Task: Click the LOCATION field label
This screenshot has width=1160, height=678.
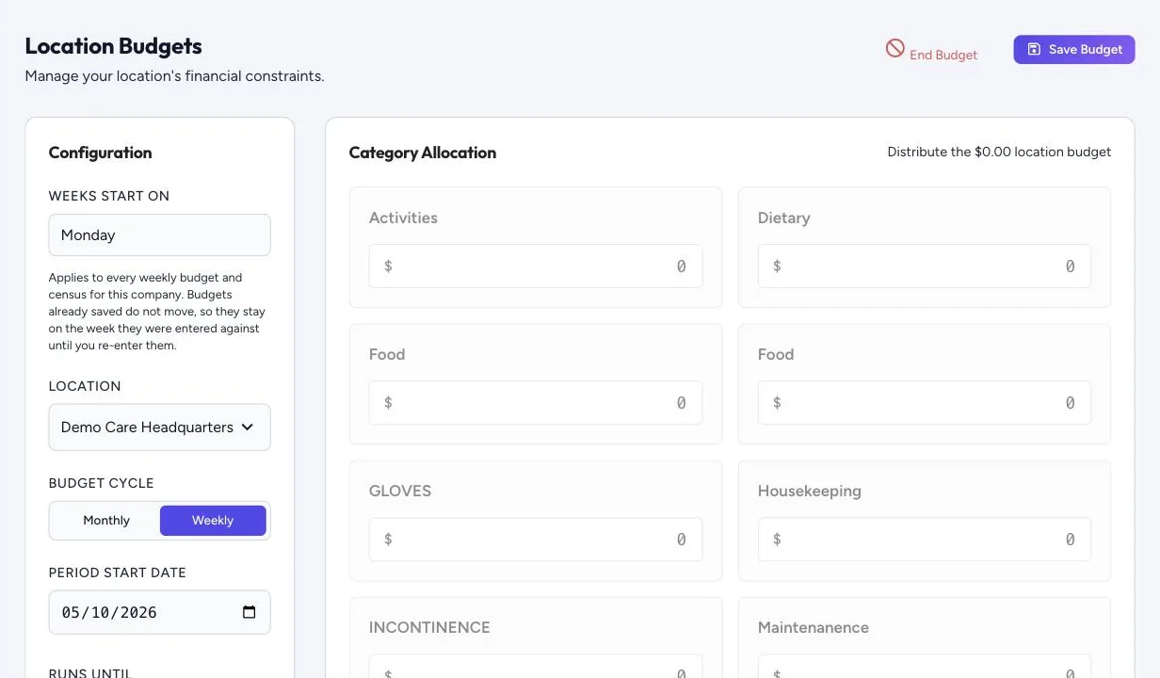Action: [85, 386]
